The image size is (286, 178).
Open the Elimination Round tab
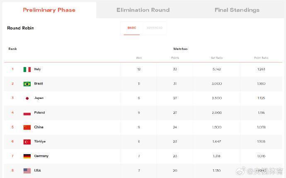[143, 10]
